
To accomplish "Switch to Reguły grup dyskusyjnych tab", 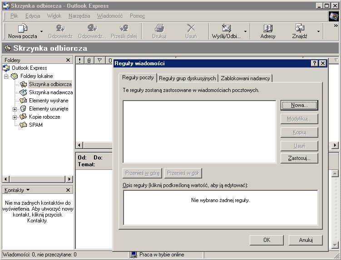I will tap(187, 78).
